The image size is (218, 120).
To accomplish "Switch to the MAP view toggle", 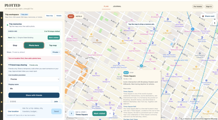I will pos(71,16).
